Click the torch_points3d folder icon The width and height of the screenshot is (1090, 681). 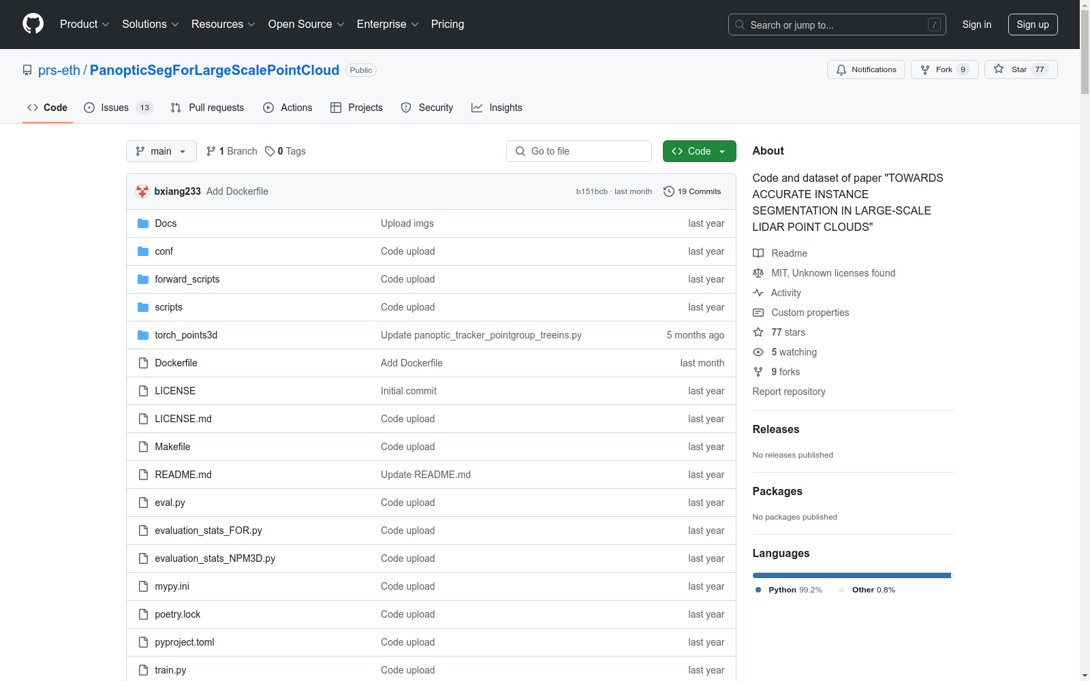(143, 335)
